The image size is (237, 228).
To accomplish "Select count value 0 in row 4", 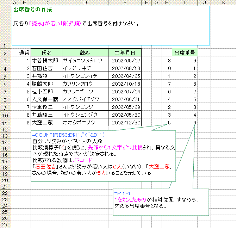I will point(167,68).
